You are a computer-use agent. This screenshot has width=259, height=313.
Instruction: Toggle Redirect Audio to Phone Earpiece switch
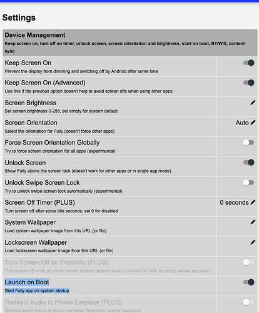(248, 302)
